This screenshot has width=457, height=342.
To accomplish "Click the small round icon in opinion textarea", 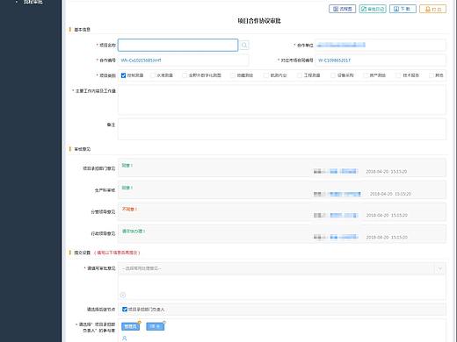I will [123, 295].
